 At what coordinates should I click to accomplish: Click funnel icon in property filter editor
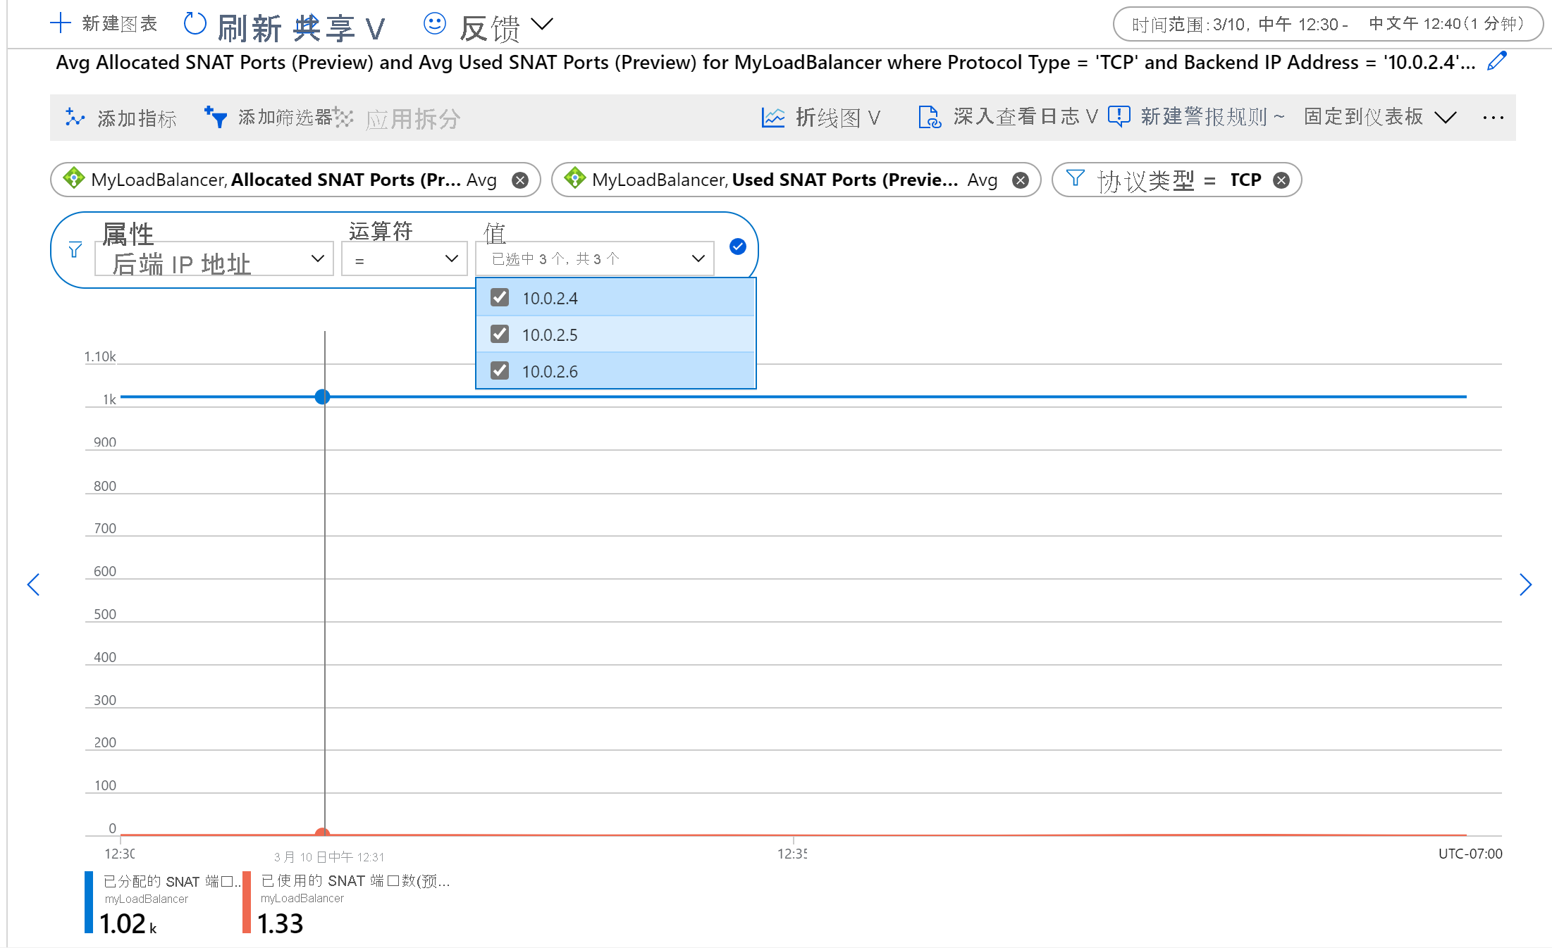(75, 250)
